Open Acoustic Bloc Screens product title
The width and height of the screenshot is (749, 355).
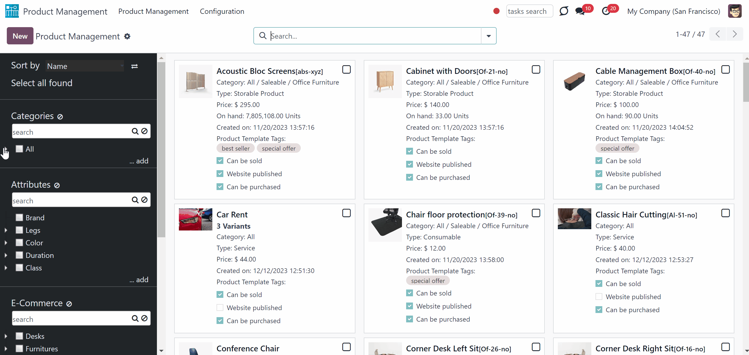coord(270,71)
